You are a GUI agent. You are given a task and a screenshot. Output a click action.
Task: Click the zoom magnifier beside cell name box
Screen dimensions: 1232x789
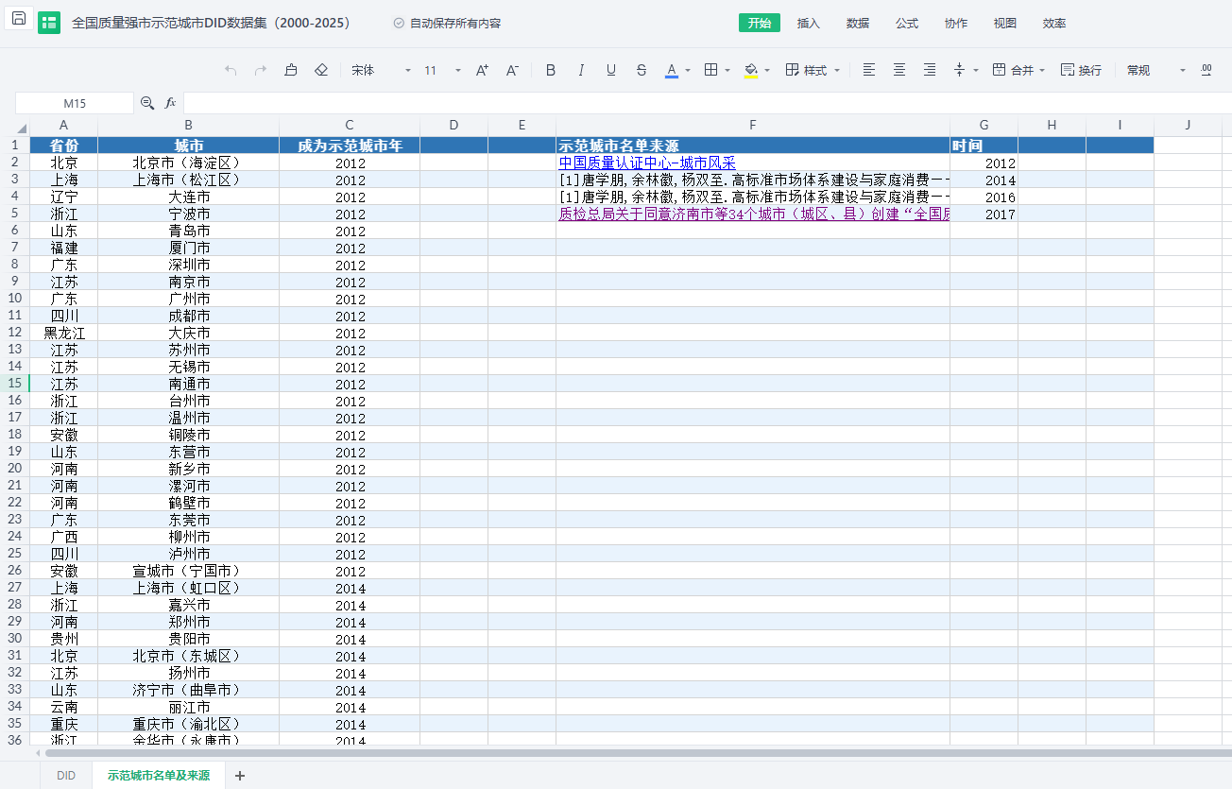click(147, 103)
